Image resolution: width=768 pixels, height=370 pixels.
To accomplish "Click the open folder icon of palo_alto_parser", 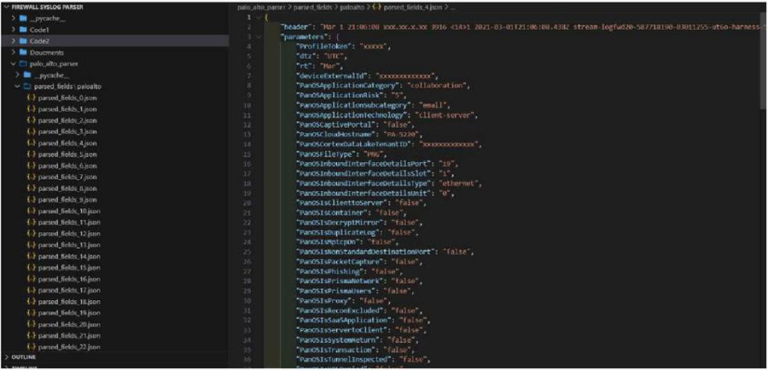I will tap(22, 64).
